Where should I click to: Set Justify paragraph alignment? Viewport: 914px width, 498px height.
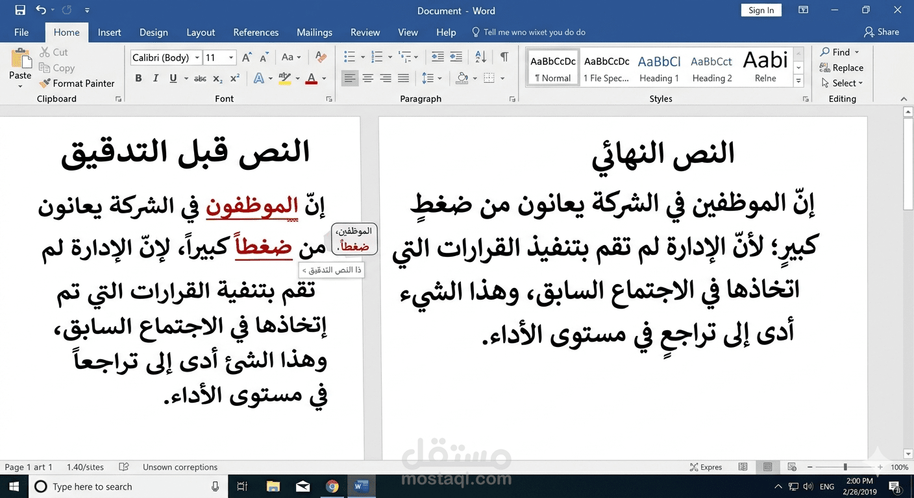403,78
